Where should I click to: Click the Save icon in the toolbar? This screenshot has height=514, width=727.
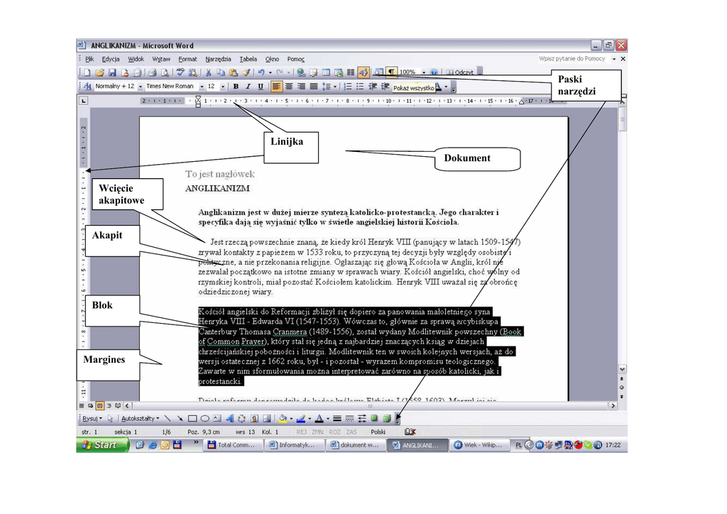coord(112,72)
